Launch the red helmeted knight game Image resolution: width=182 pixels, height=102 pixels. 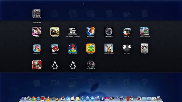(37, 65)
